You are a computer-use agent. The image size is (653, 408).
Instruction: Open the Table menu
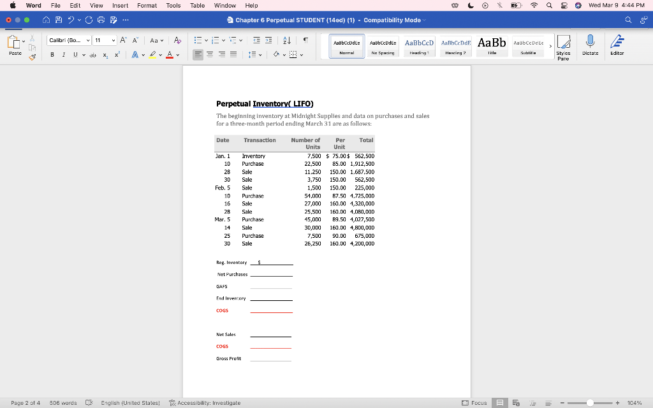coord(198,5)
